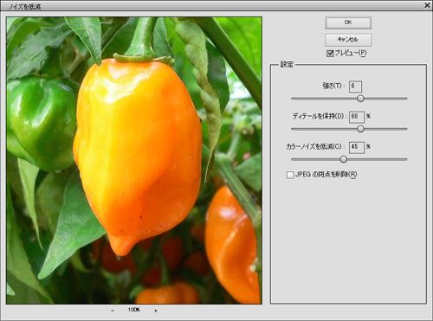The width and height of the screenshot is (433, 321).
Task: Close the ノイズを低減 dialog
Action: click(x=427, y=5)
